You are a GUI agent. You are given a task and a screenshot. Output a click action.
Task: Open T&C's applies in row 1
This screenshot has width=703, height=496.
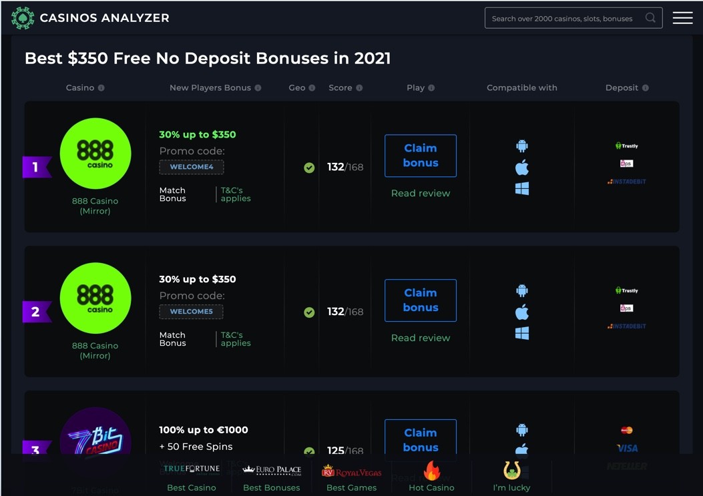click(x=236, y=194)
